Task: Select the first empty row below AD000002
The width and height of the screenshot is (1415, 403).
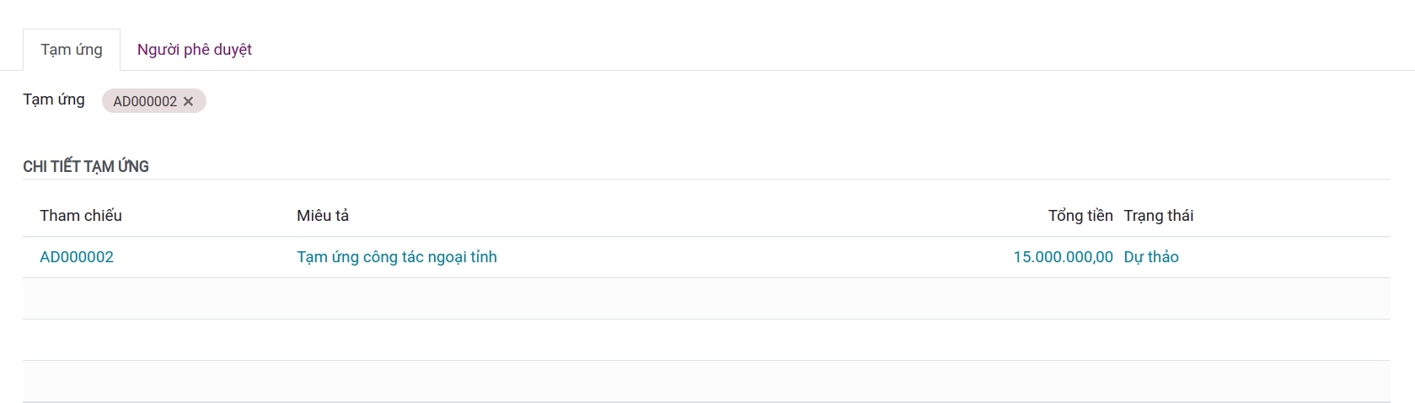Action: click(706, 298)
